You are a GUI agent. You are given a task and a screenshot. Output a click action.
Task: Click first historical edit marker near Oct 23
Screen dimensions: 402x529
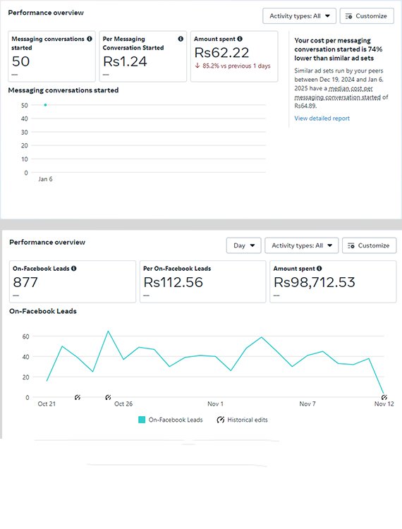(78, 397)
